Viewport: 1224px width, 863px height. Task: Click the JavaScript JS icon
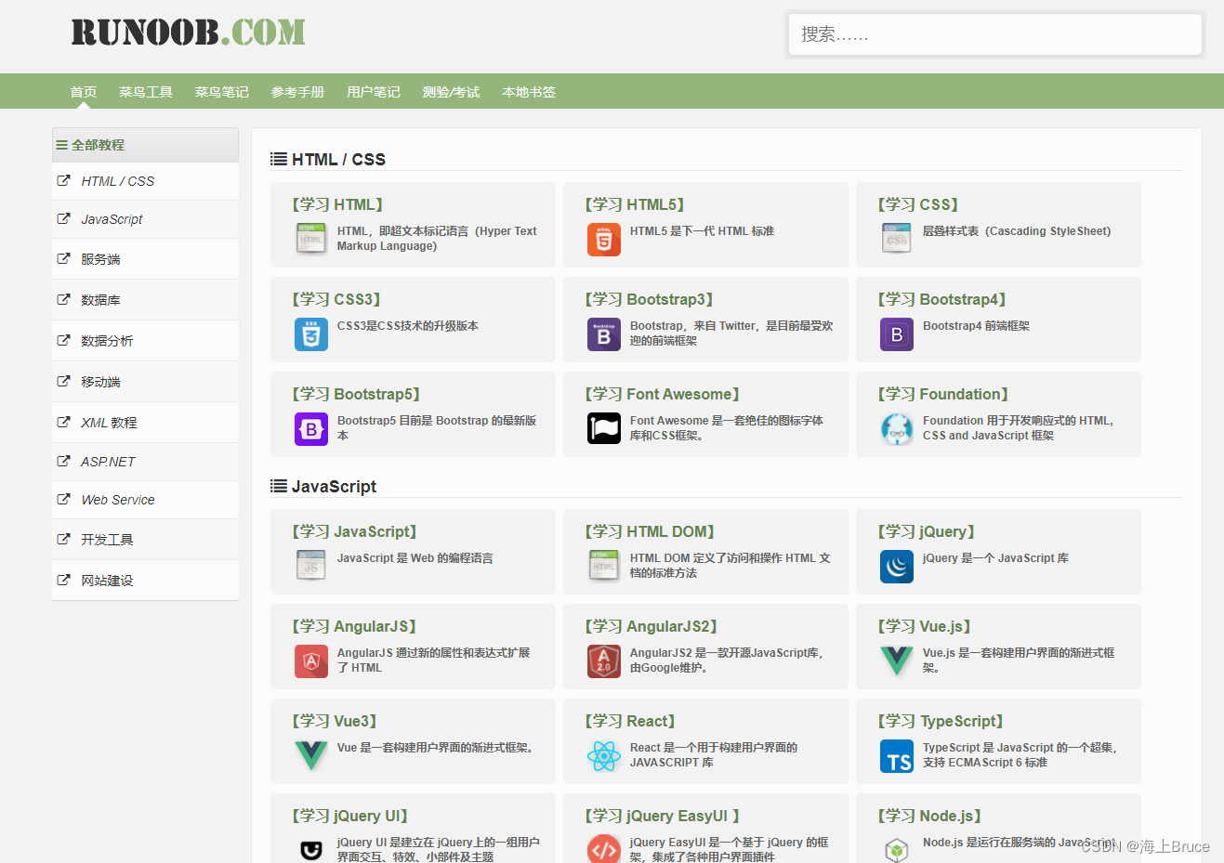click(x=311, y=567)
